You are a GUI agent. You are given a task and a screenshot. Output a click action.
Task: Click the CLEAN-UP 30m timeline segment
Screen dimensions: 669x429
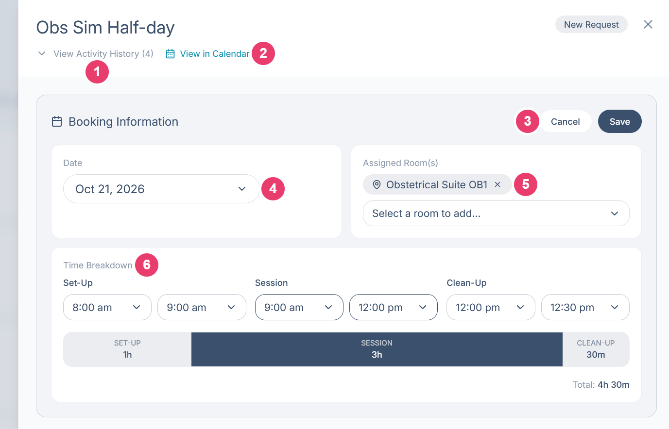tap(596, 349)
